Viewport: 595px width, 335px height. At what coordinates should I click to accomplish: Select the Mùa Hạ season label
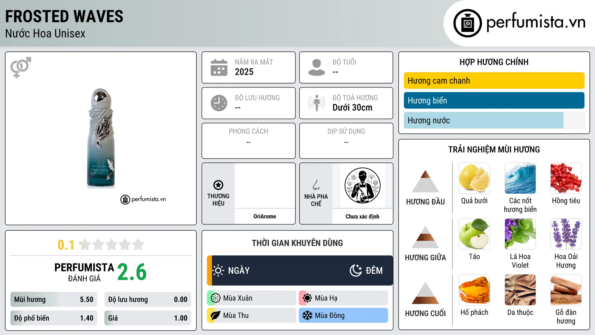pos(326,298)
